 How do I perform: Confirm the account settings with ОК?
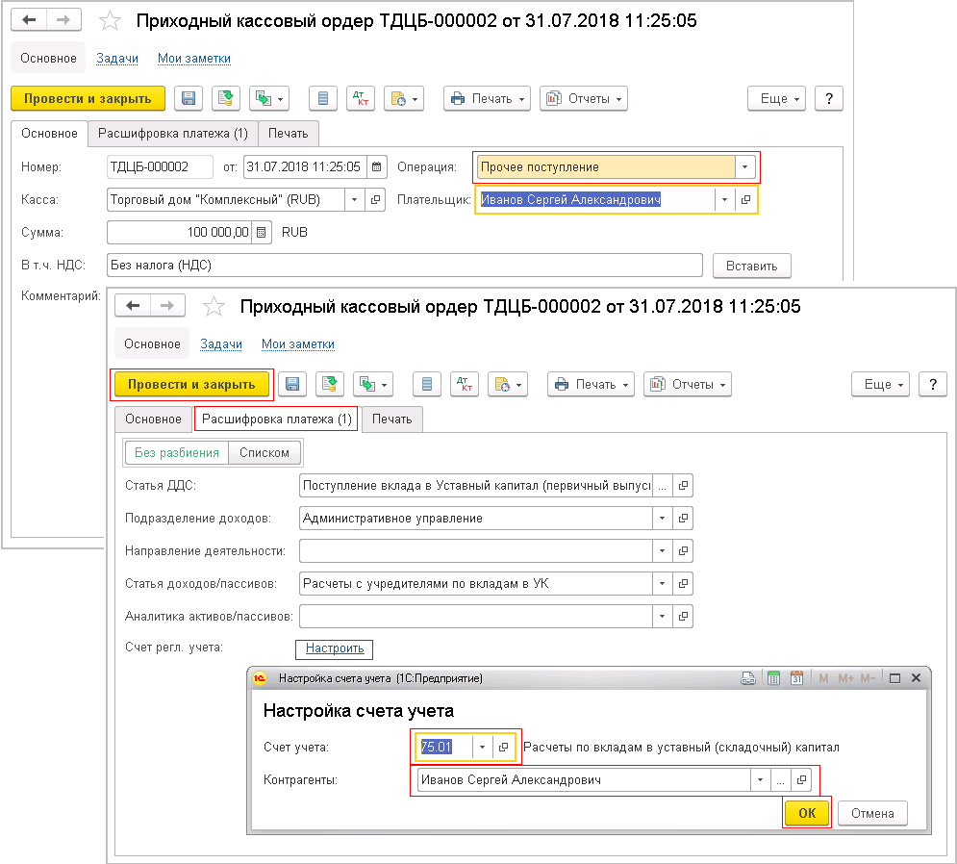[807, 813]
